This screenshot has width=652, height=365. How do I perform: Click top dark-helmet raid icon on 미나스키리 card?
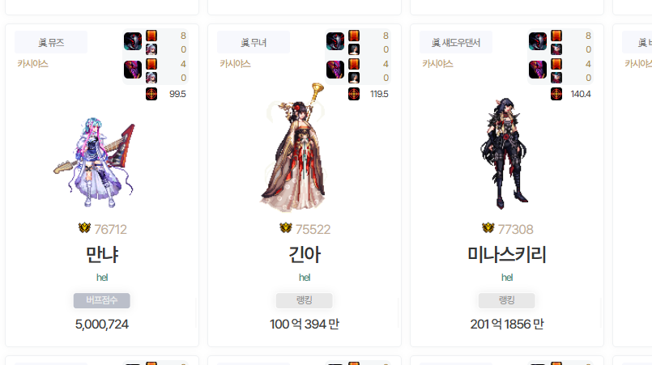[x=538, y=41]
